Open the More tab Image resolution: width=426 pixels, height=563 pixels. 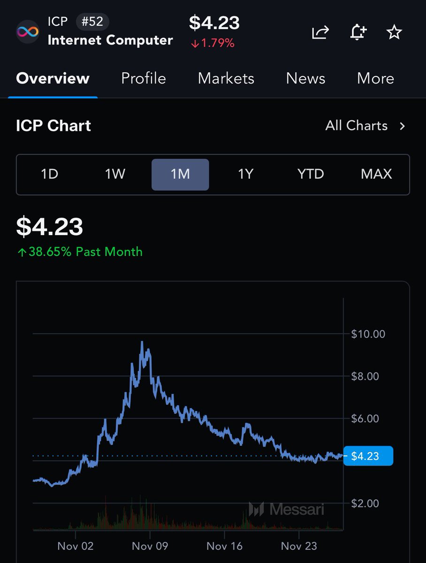375,78
